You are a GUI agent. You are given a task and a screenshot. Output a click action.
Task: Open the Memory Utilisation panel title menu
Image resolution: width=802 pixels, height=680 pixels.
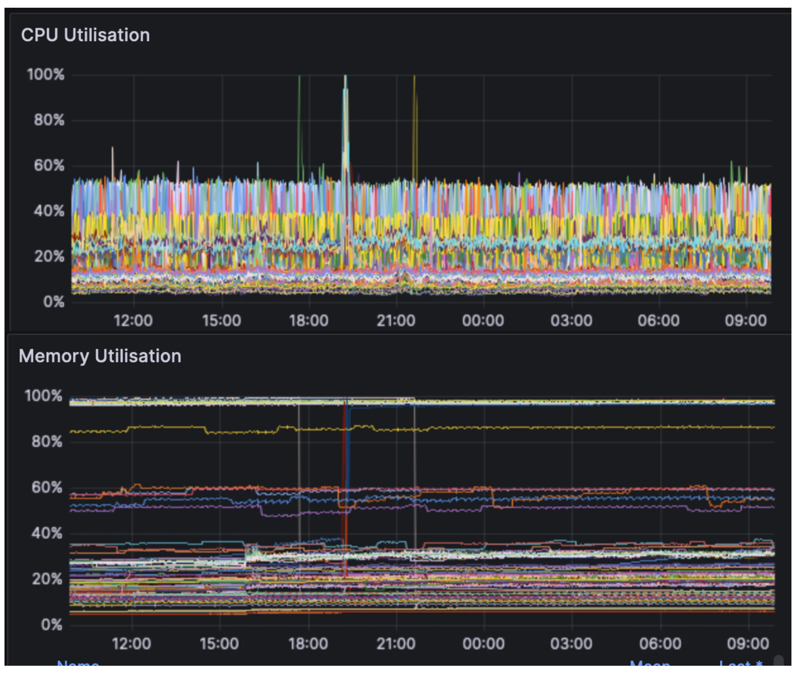[x=100, y=356]
